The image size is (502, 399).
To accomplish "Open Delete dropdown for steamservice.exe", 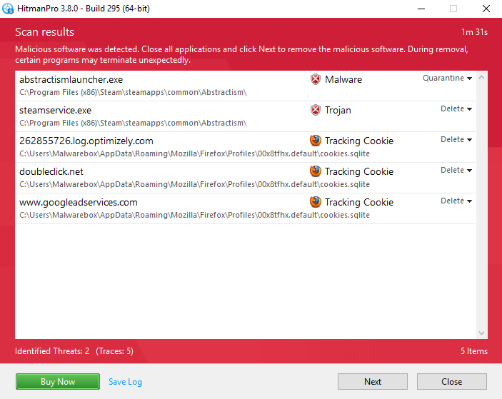I will point(456,109).
